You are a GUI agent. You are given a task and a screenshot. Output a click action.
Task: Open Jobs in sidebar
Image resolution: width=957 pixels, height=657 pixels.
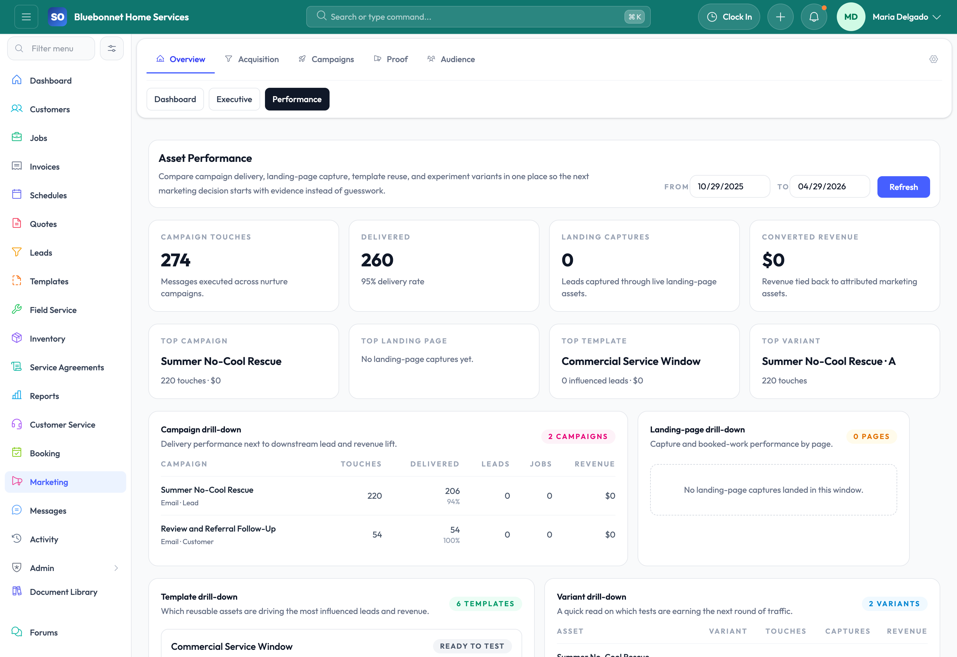coord(65,138)
